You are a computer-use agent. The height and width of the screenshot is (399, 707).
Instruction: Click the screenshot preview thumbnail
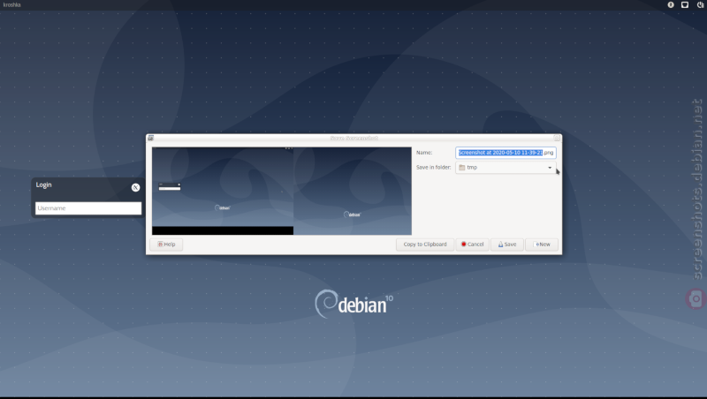click(282, 191)
